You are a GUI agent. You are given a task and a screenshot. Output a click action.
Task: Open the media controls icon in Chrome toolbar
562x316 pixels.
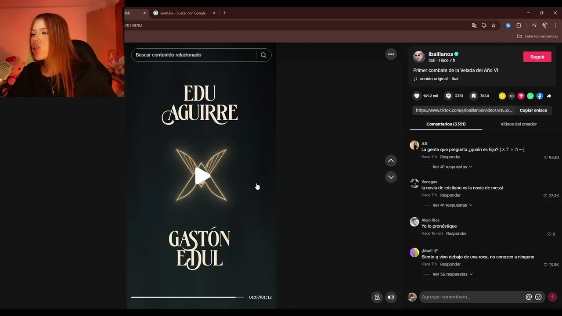(534, 25)
